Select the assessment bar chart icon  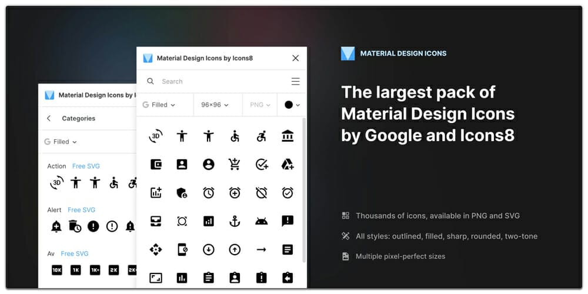coord(182,278)
